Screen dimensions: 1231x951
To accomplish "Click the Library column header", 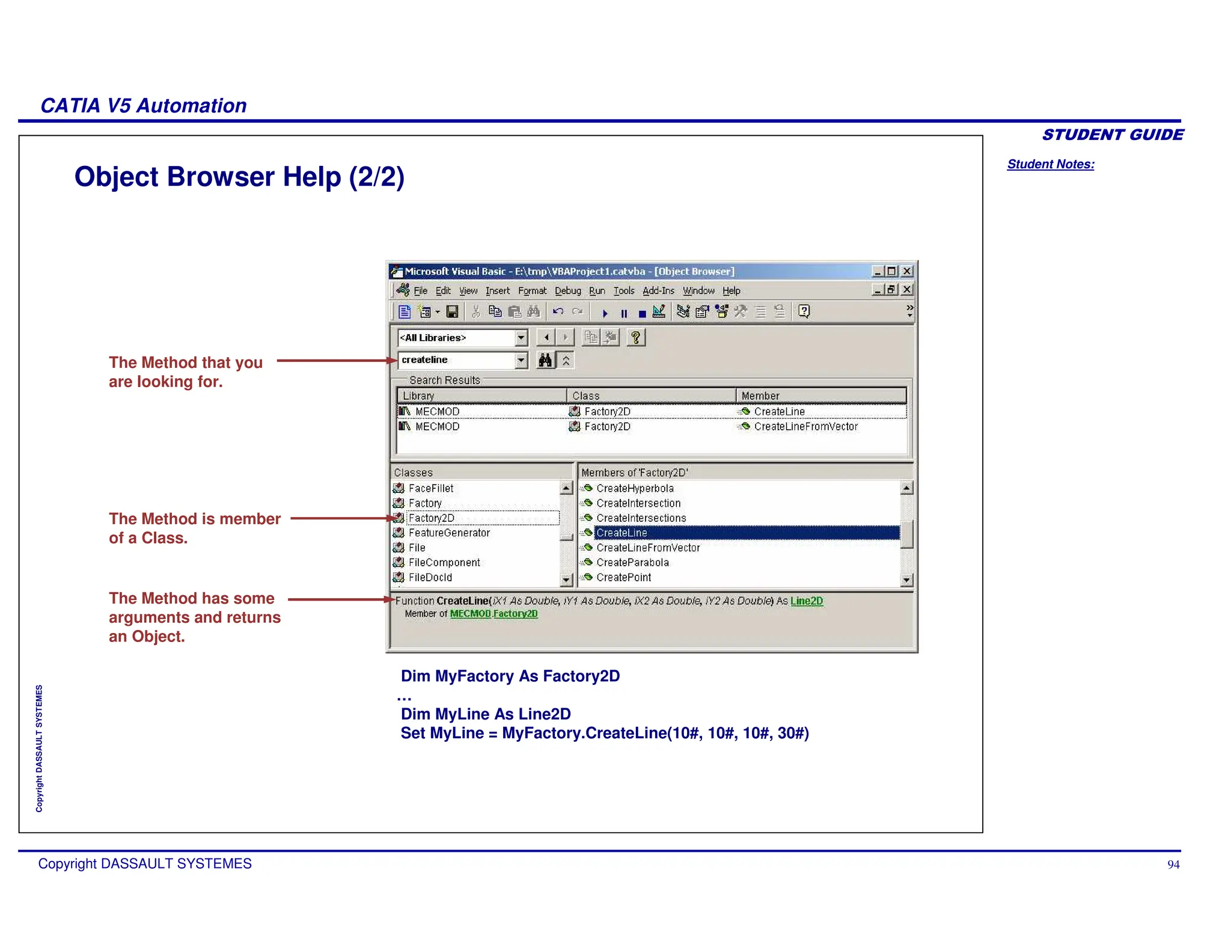I will click(482, 396).
